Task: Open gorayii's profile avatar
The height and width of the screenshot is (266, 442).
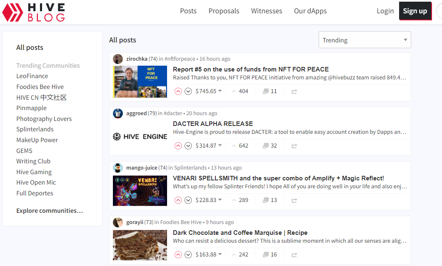Action: 118,222
